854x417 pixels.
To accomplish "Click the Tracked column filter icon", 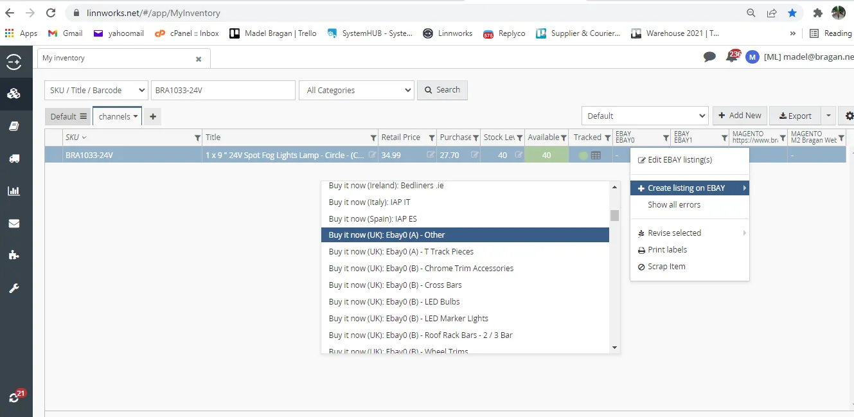I will [607, 138].
